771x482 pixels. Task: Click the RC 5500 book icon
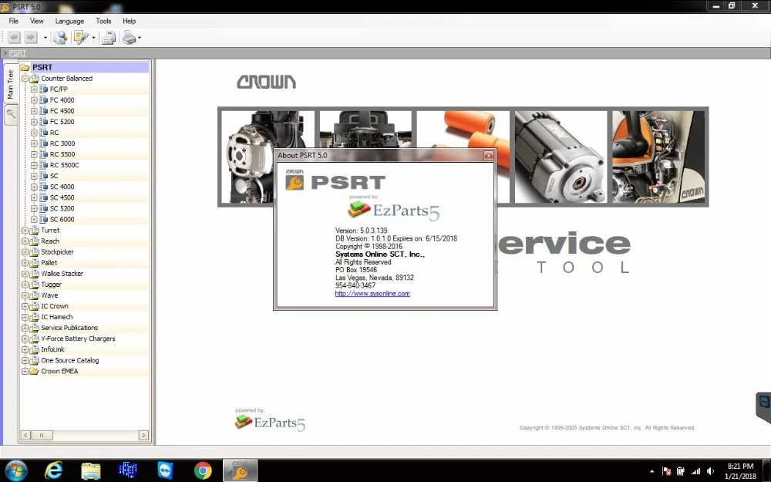[x=44, y=154]
